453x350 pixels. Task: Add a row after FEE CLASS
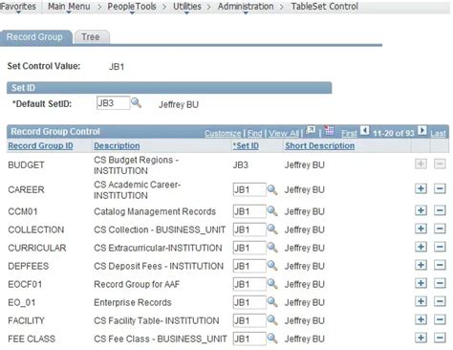(421, 338)
